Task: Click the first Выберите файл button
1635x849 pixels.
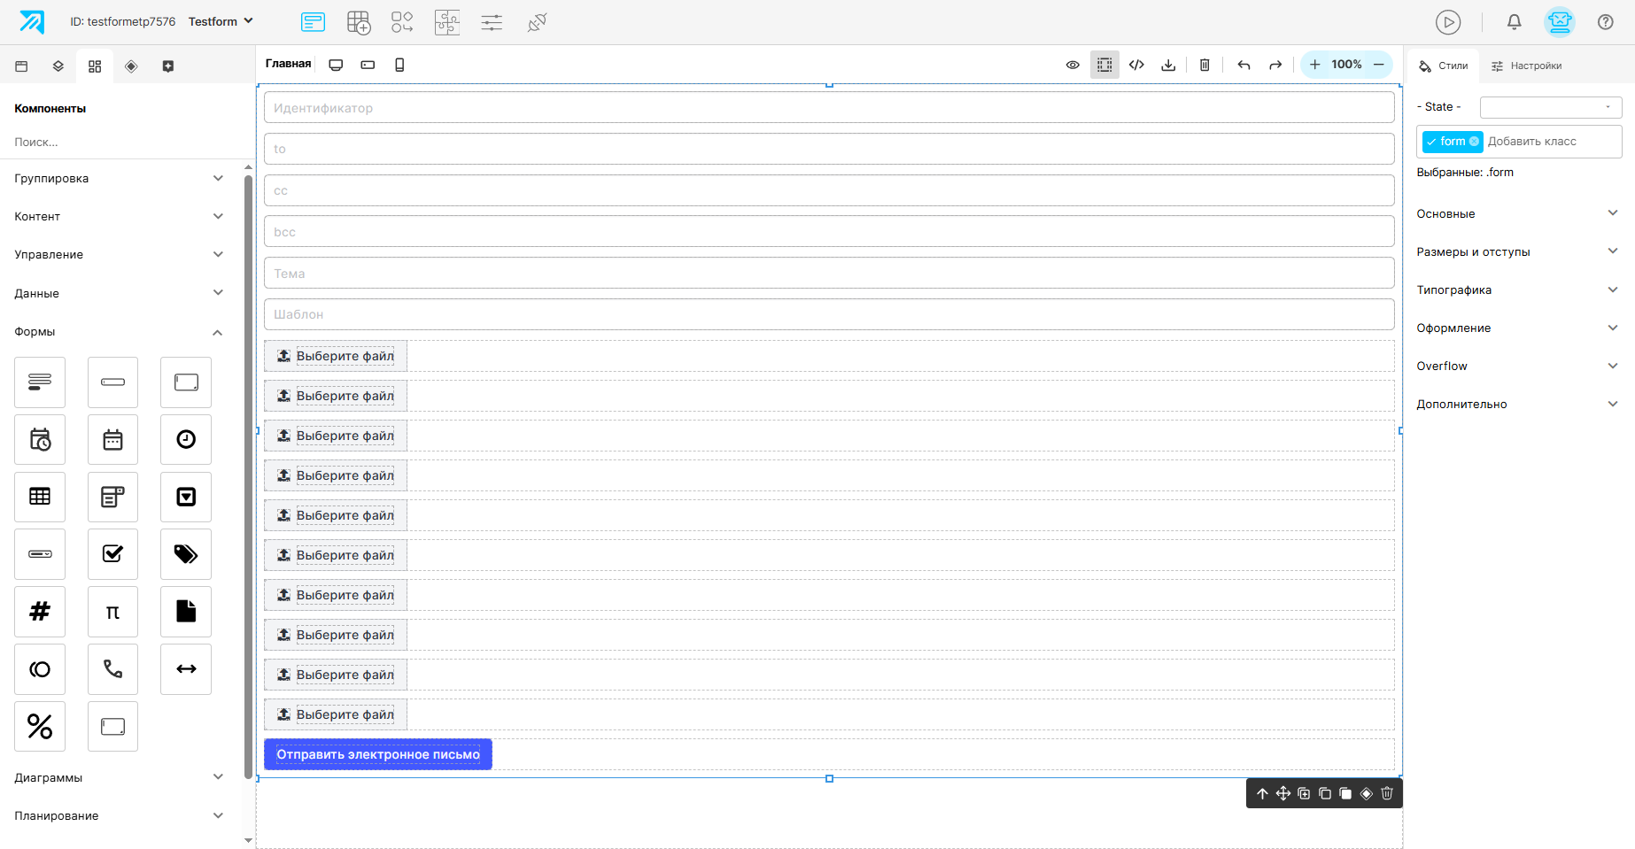Action: 336,356
